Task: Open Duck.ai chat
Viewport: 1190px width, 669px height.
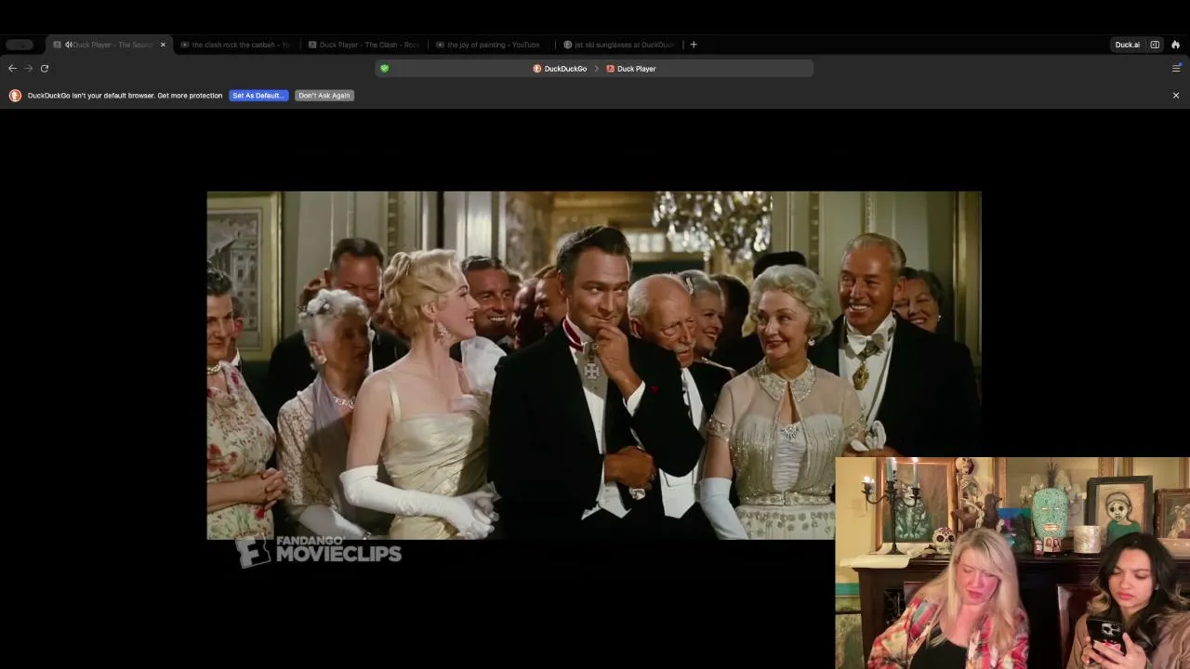Action: pos(1127,45)
